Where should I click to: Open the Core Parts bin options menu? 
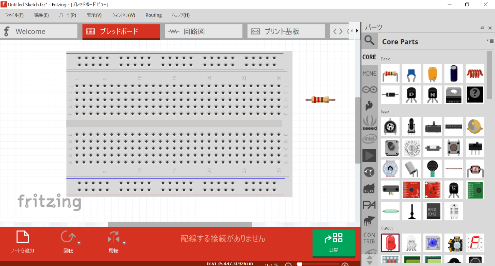coord(490,41)
